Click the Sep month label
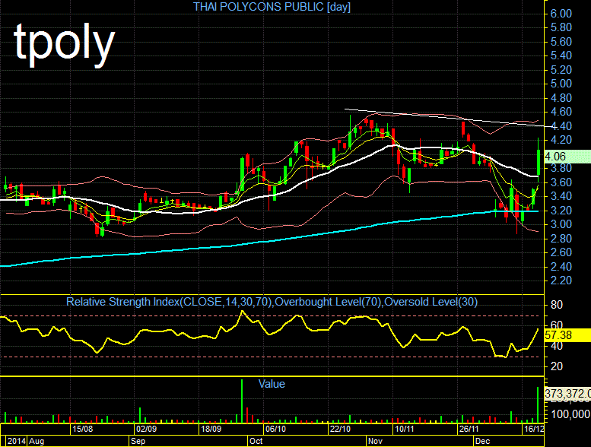Image resolution: width=591 pixels, height=447 pixels. pos(138,441)
